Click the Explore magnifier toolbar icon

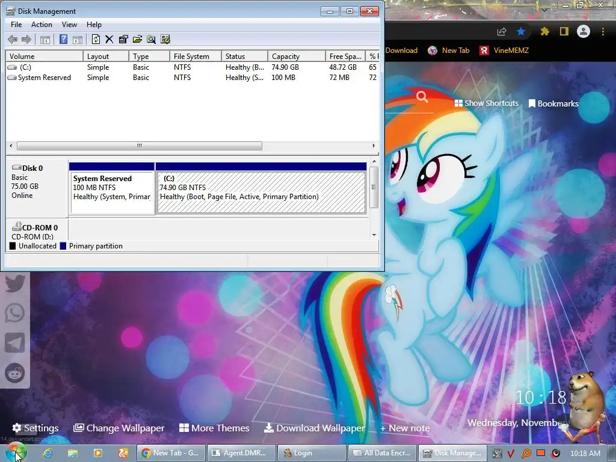click(151, 39)
